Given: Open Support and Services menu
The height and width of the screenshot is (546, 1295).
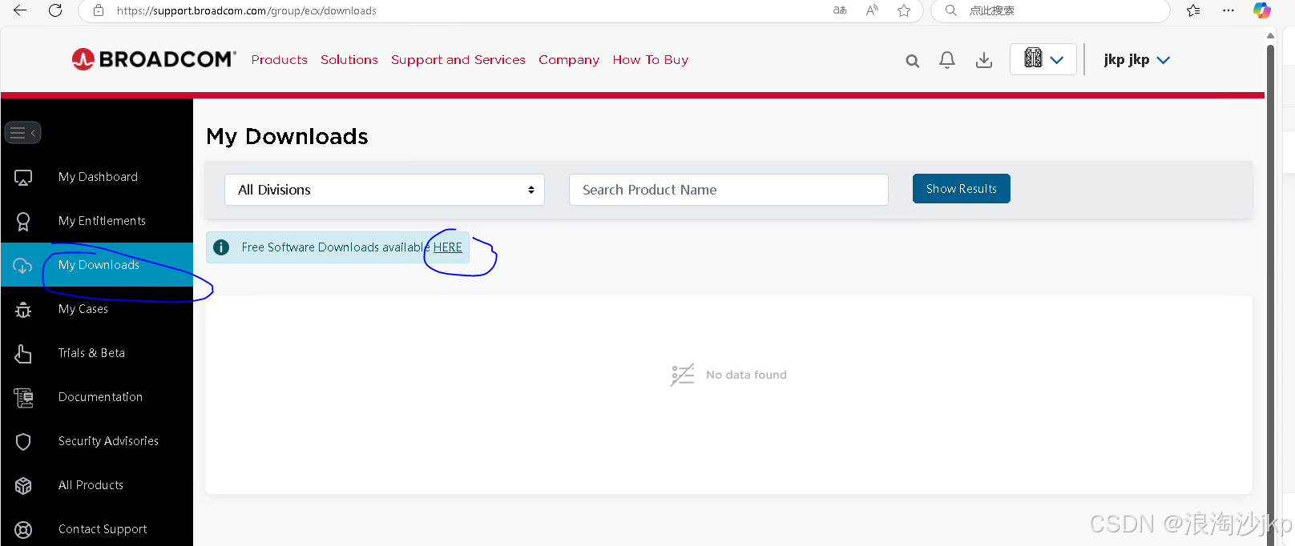Looking at the screenshot, I should [458, 59].
